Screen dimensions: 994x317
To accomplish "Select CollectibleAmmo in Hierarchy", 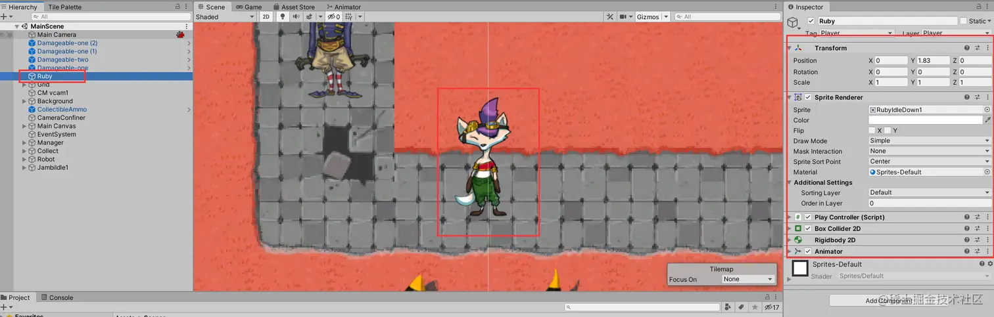I will [62, 110].
